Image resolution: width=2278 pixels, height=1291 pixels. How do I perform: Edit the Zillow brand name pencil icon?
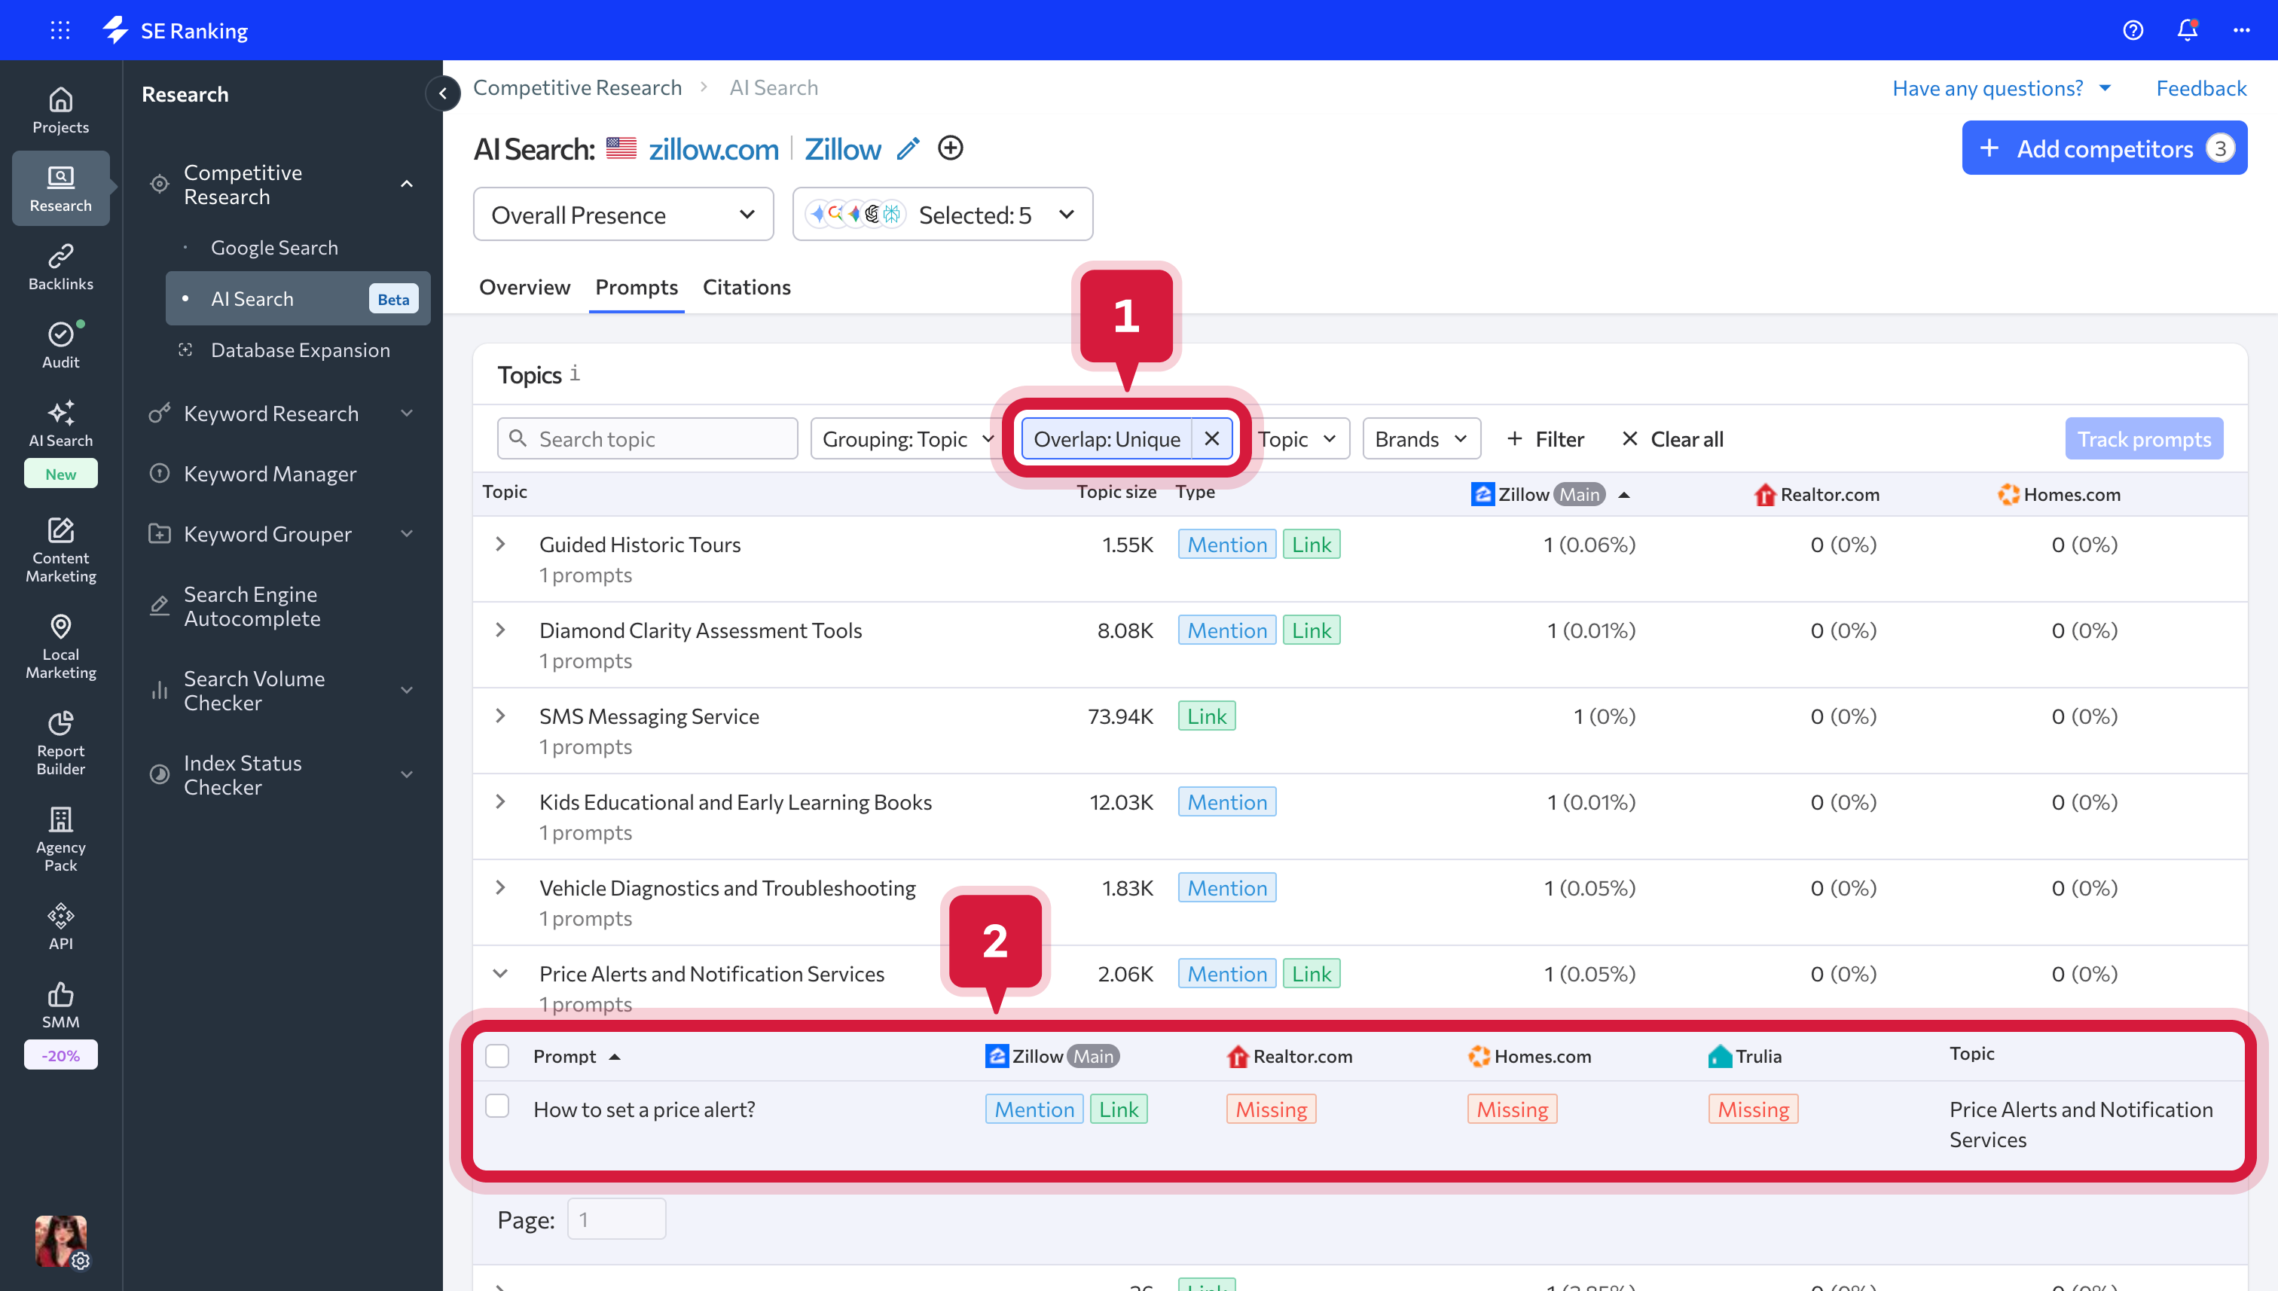click(908, 148)
